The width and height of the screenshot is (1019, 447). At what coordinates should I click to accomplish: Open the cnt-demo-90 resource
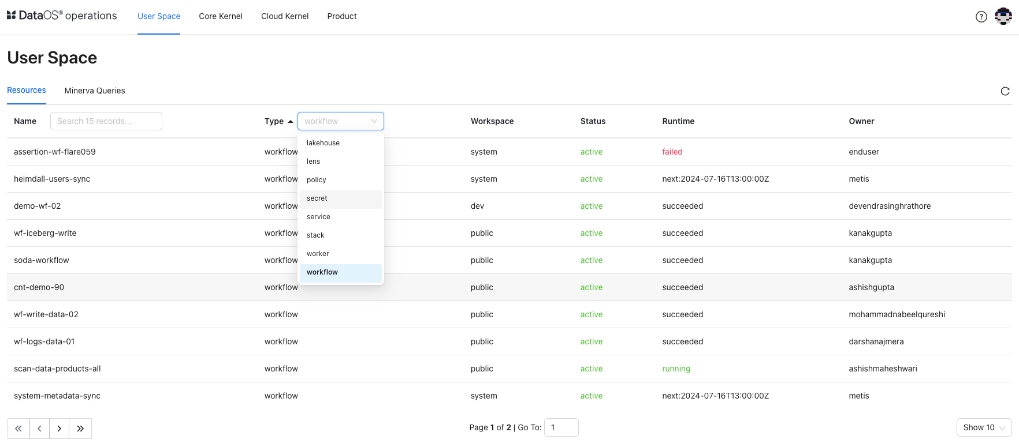coord(39,287)
